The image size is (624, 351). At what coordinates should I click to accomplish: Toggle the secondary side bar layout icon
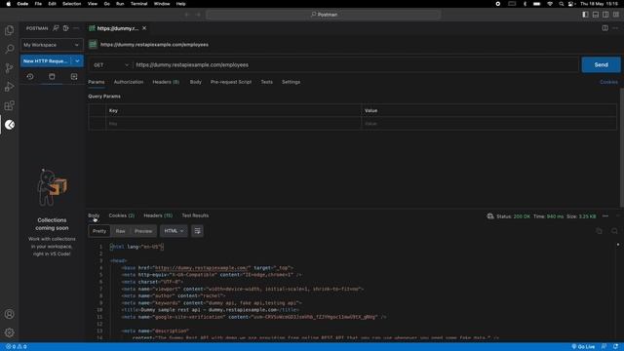click(605, 15)
